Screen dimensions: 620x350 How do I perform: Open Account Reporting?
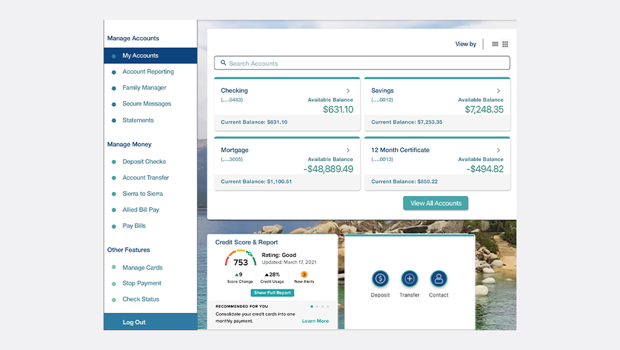click(x=148, y=72)
